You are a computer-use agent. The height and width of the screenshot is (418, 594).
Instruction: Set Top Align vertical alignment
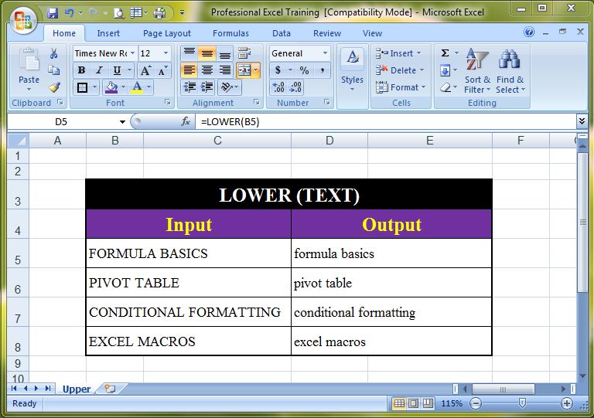coord(189,53)
